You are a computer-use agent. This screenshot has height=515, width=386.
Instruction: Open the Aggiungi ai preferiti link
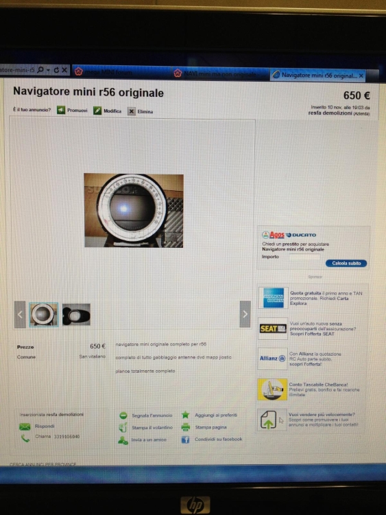pos(216,415)
